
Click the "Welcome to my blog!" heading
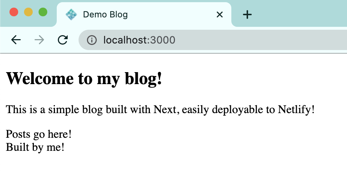[84, 78]
